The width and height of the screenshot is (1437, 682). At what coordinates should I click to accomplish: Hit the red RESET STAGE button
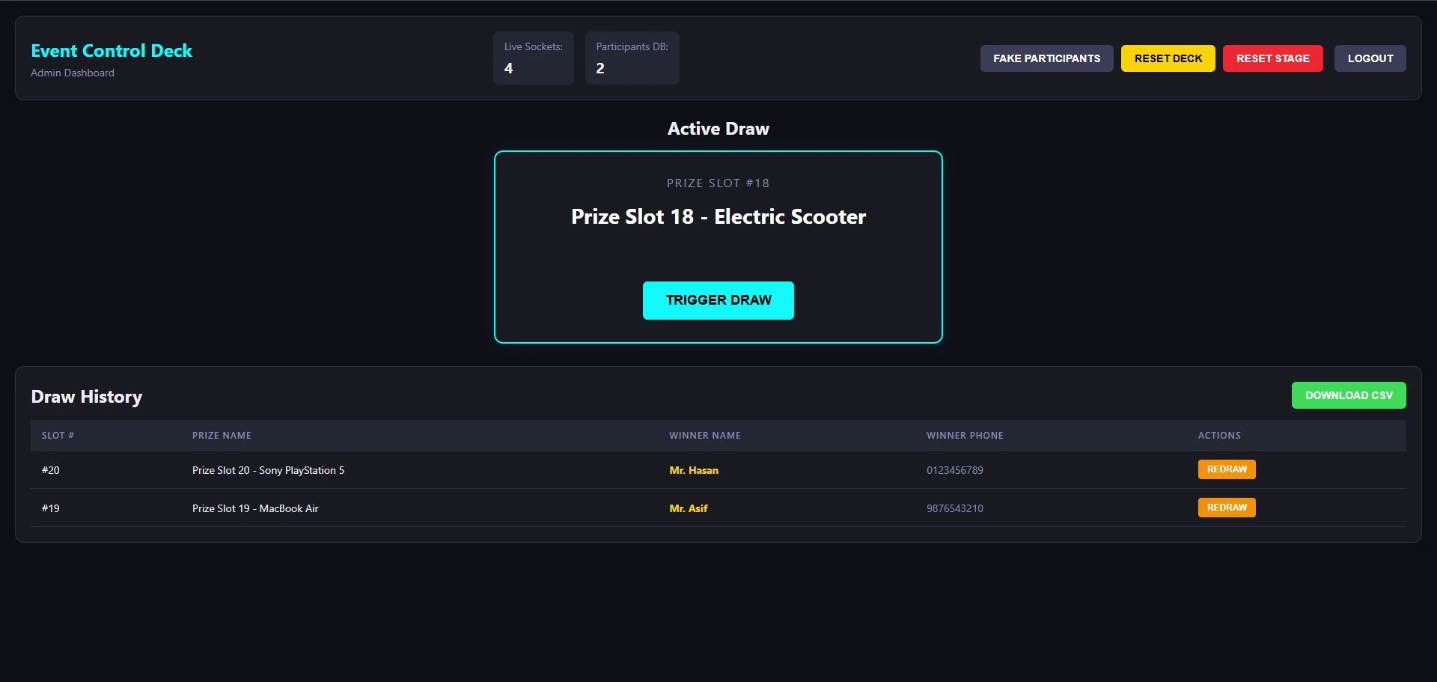[x=1272, y=58]
